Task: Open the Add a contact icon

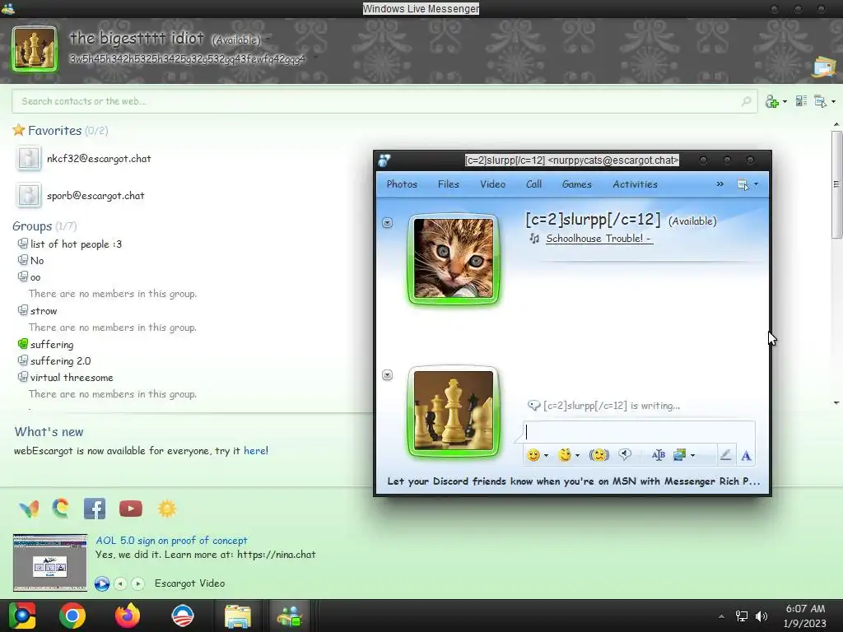Action: coord(771,101)
